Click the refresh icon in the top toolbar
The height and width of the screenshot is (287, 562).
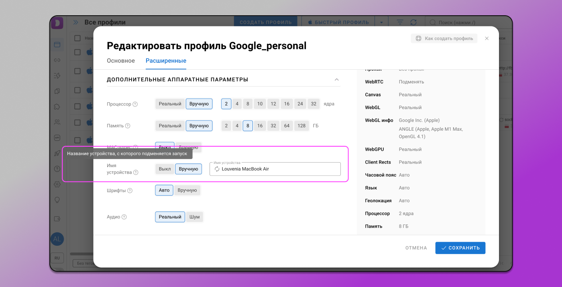[x=413, y=22]
